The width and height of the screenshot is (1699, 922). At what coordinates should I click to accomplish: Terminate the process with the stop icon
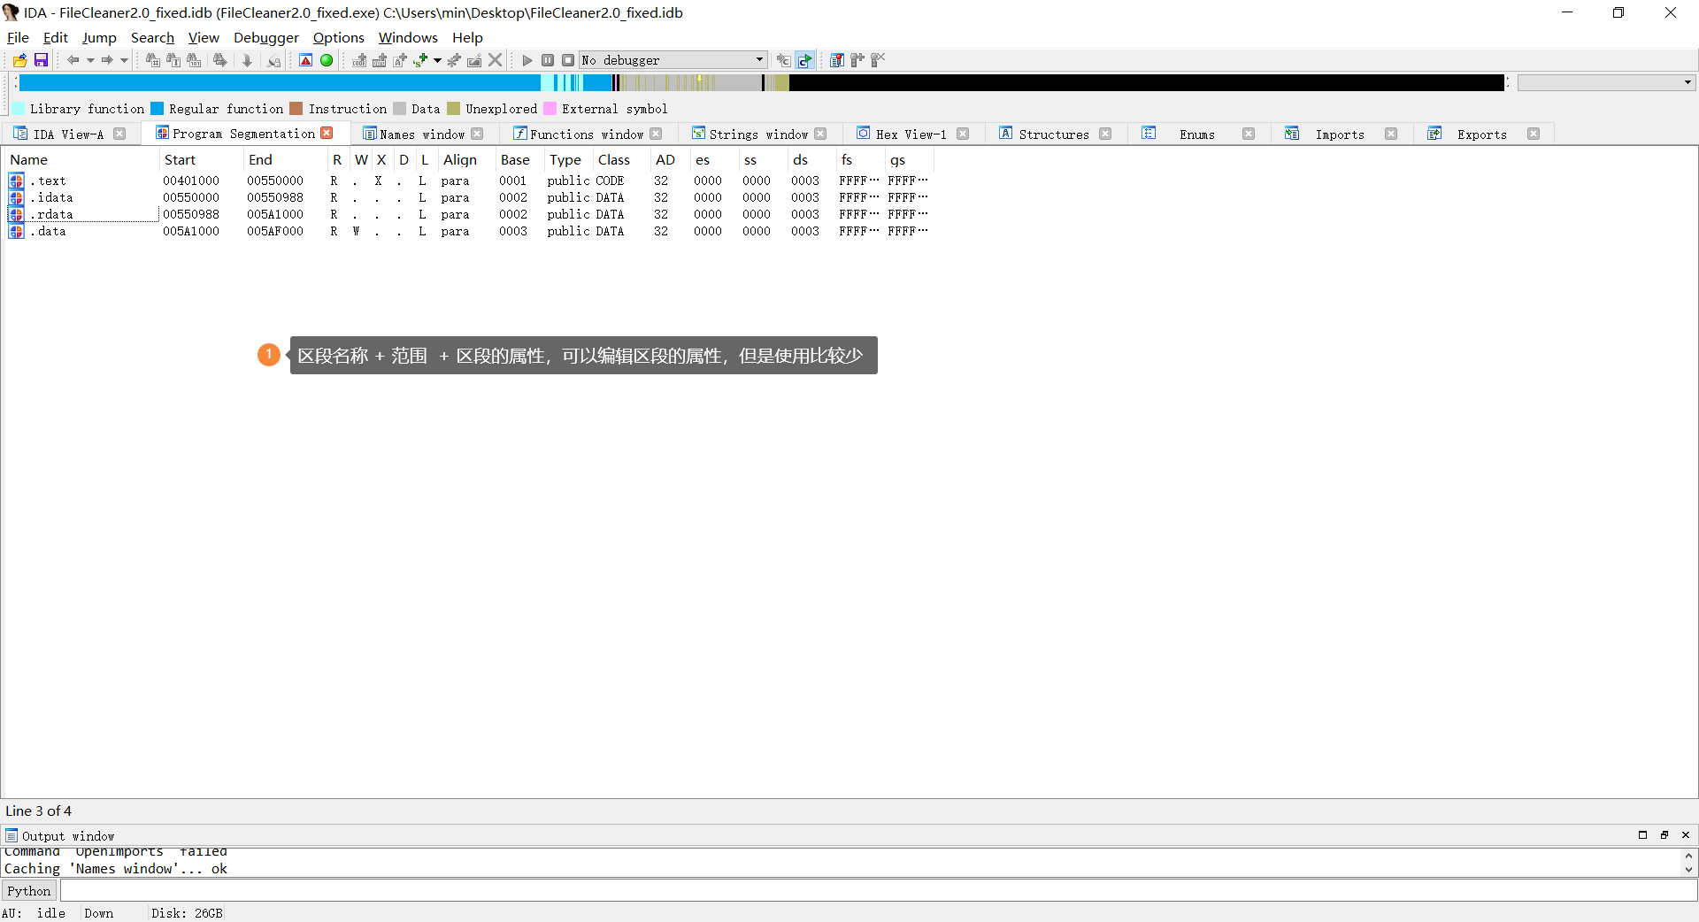tap(568, 60)
